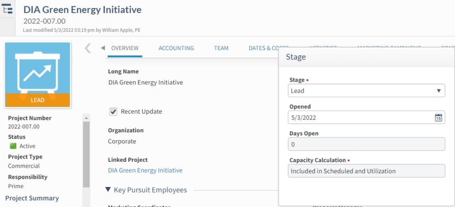455x207 pixels.
Task: Switch to the TEAM tab
Action: tap(221, 48)
